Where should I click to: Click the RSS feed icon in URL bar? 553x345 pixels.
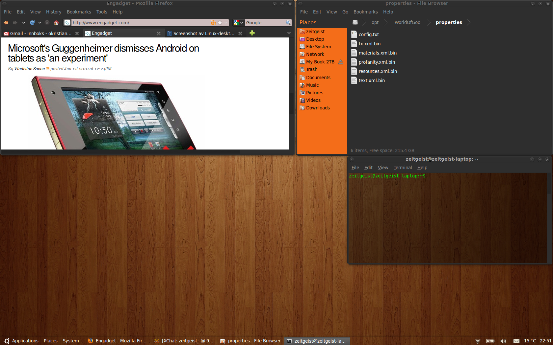[x=213, y=23]
